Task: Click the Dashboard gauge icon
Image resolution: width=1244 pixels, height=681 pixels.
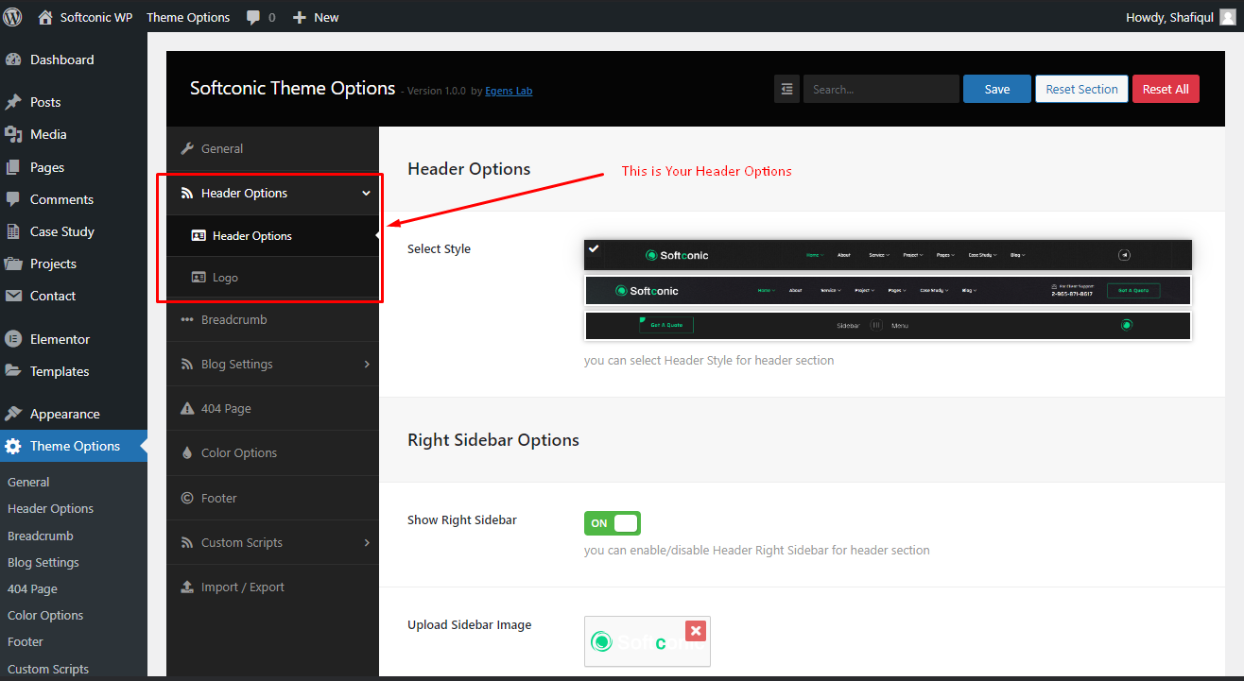Action: (13, 60)
